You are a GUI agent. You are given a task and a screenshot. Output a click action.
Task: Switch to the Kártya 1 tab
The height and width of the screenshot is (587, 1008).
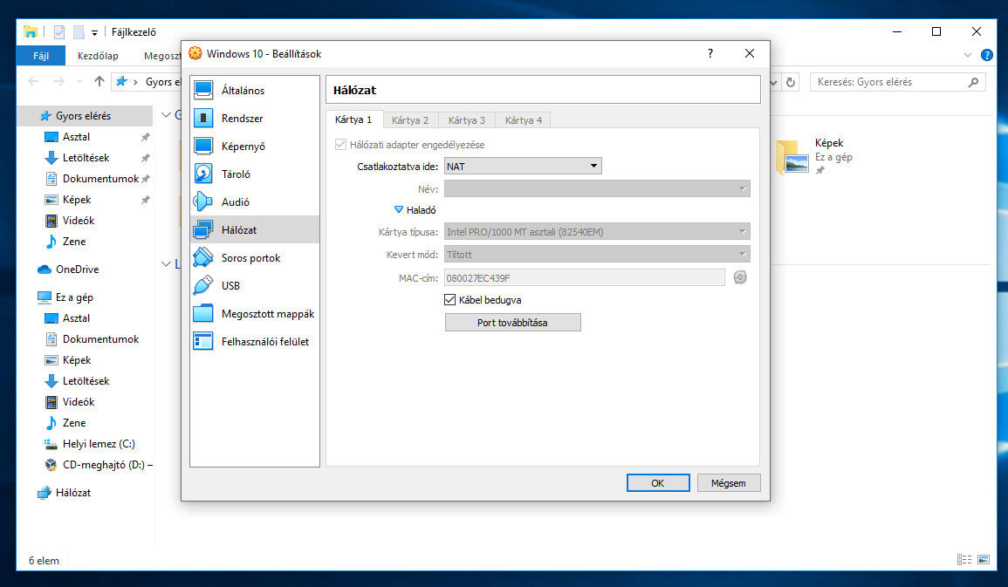click(353, 119)
